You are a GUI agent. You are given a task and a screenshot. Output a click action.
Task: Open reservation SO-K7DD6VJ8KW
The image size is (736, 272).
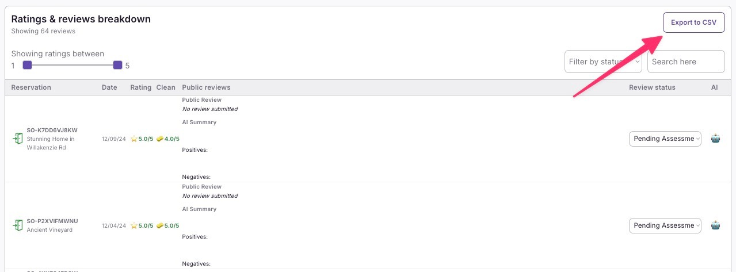52,130
